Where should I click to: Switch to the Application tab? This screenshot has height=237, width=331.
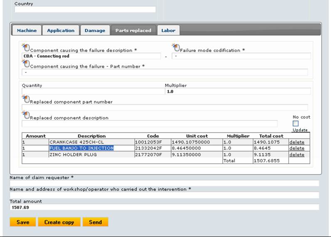61,30
